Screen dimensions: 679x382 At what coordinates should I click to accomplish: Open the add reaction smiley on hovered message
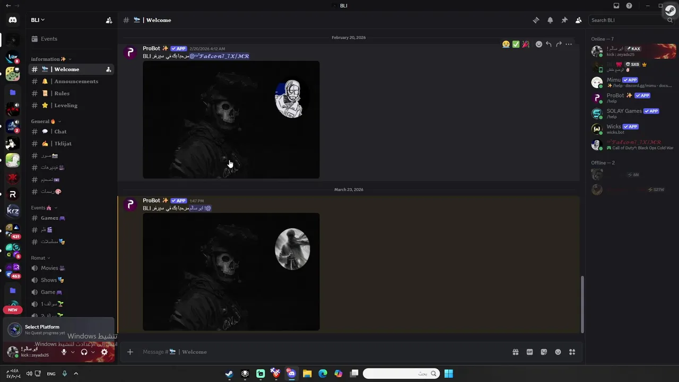pyautogui.click(x=539, y=44)
